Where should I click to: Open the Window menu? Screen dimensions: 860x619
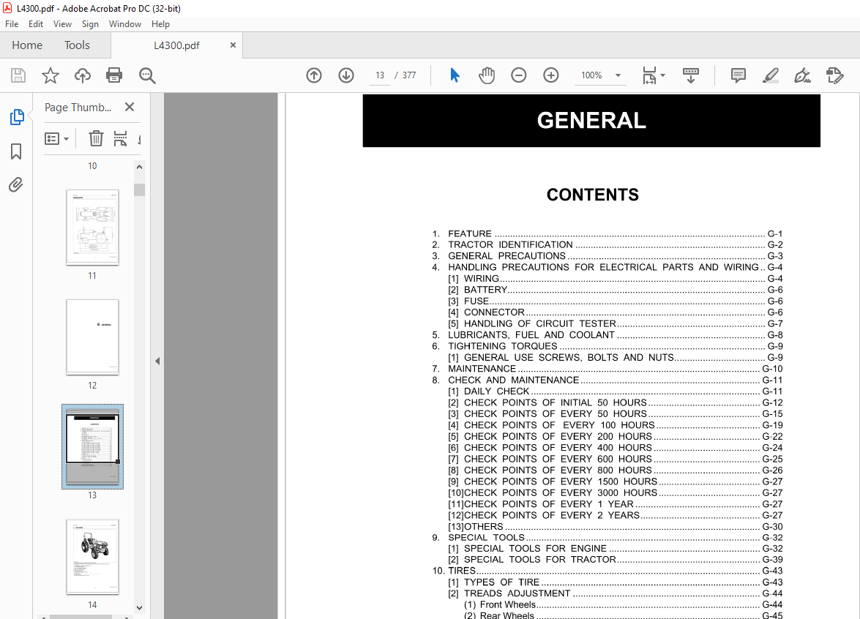(x=125, y=24)
